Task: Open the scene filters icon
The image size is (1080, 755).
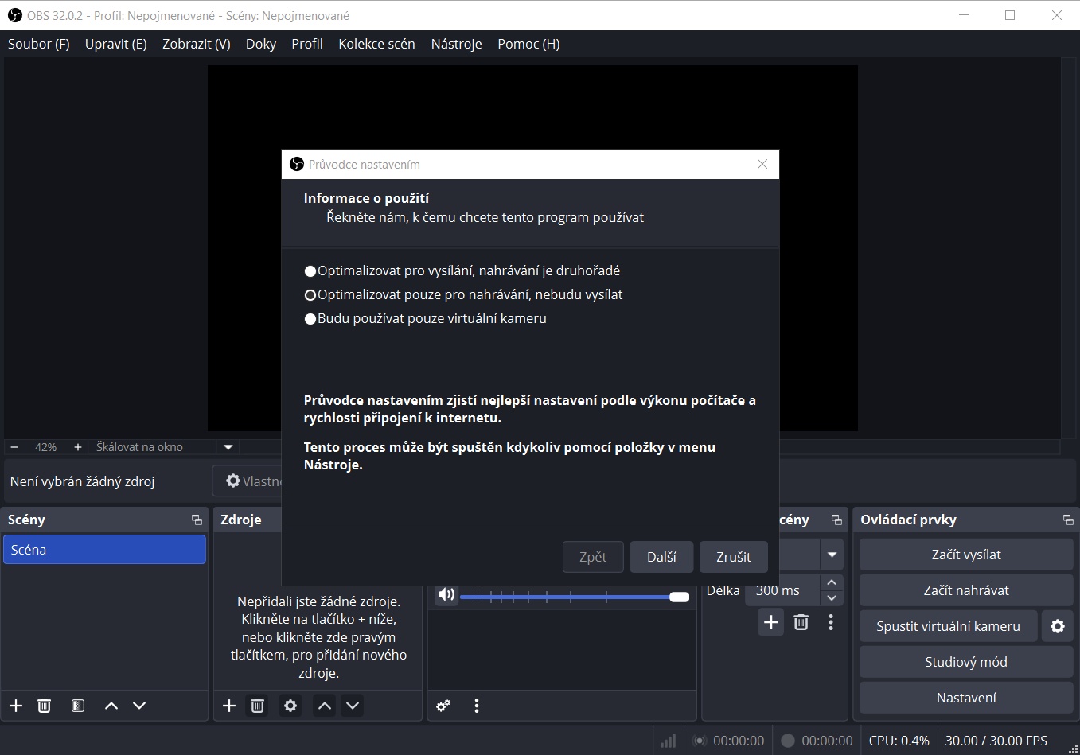Action: point(78,706)
